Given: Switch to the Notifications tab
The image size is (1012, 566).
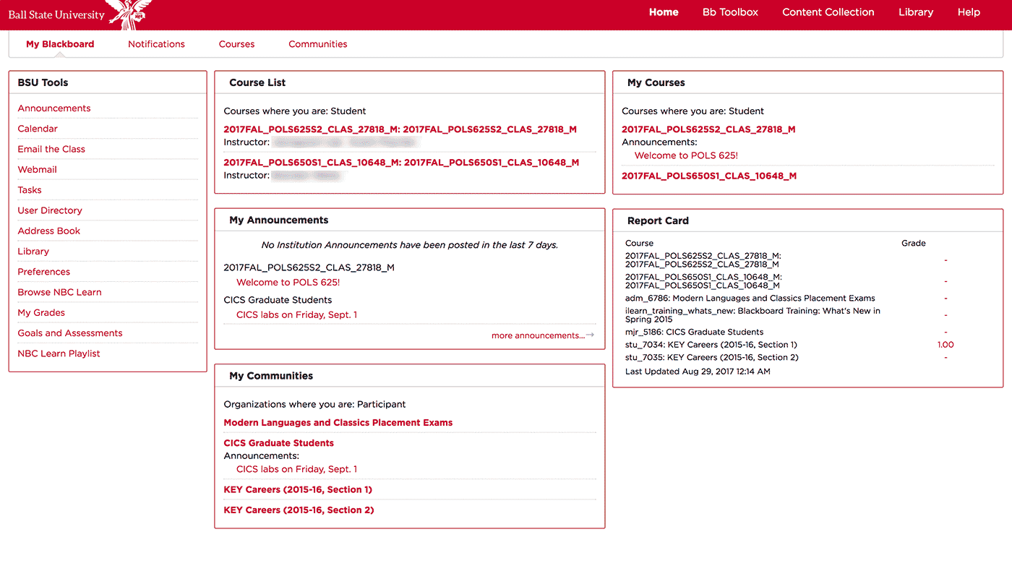Looking at the screenshot, I should (x=156, y=44).
